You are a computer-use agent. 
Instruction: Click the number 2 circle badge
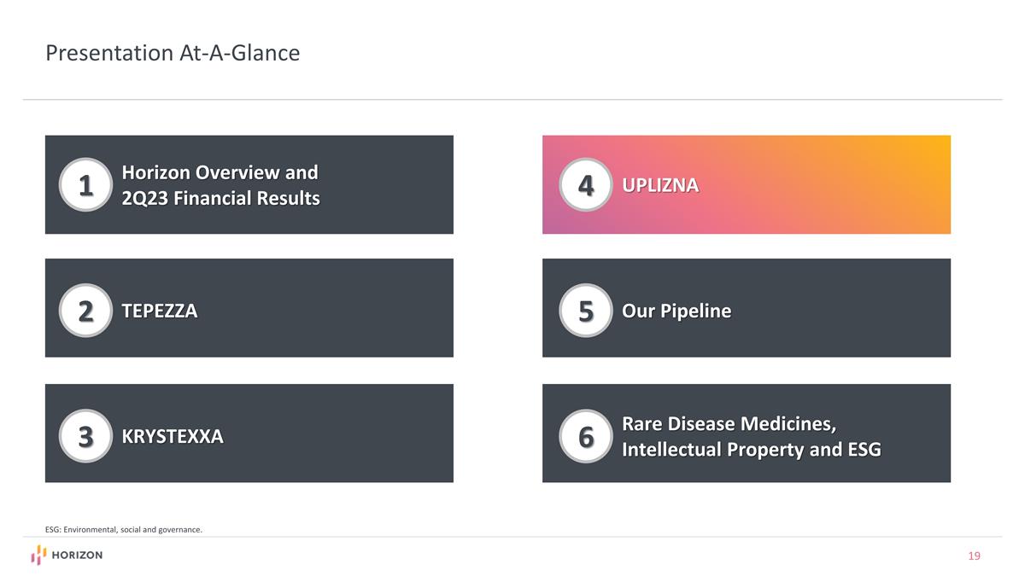tap(85, 311)
